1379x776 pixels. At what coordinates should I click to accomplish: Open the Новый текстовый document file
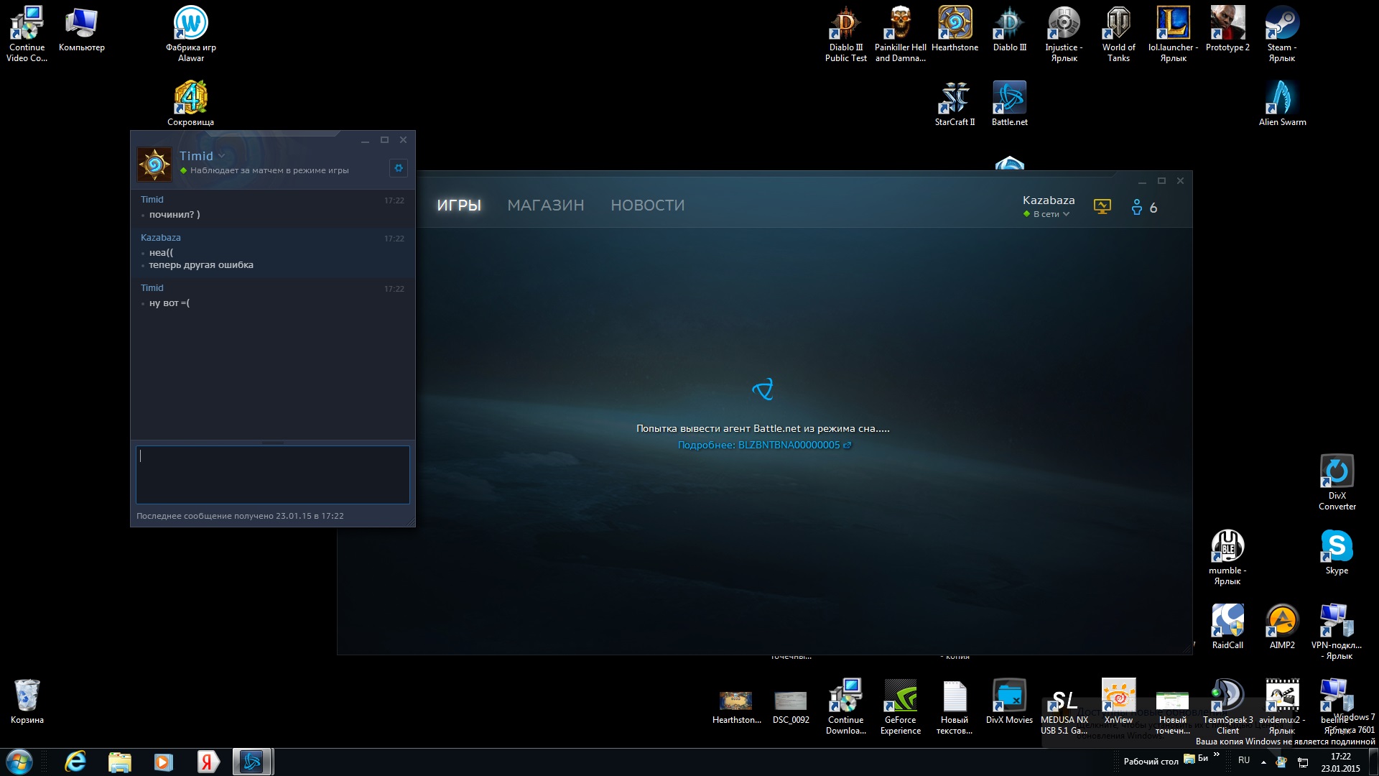[x=955, y=706]
